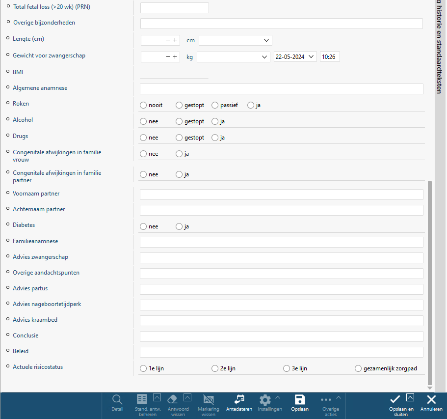Open Stand. antw. beheren tool
This screenshot has width=447, height=419.
(142, 400)
